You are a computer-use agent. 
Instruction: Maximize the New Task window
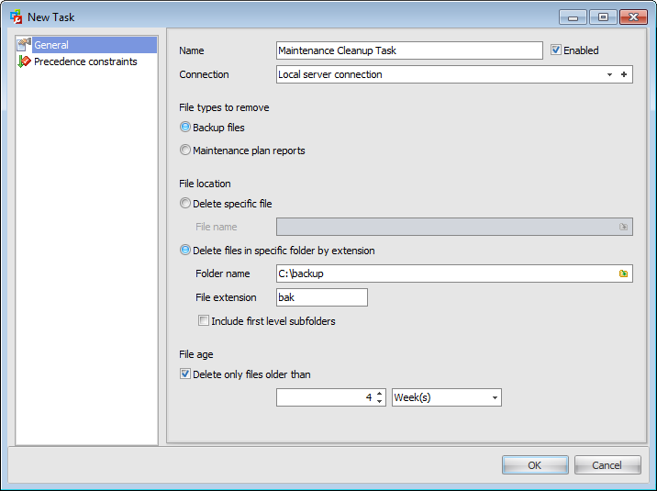click(603, 17)
